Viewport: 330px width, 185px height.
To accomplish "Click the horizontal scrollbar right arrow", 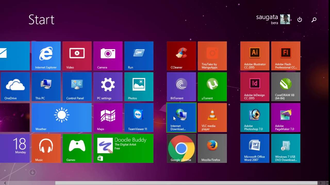I will [320, 183].
